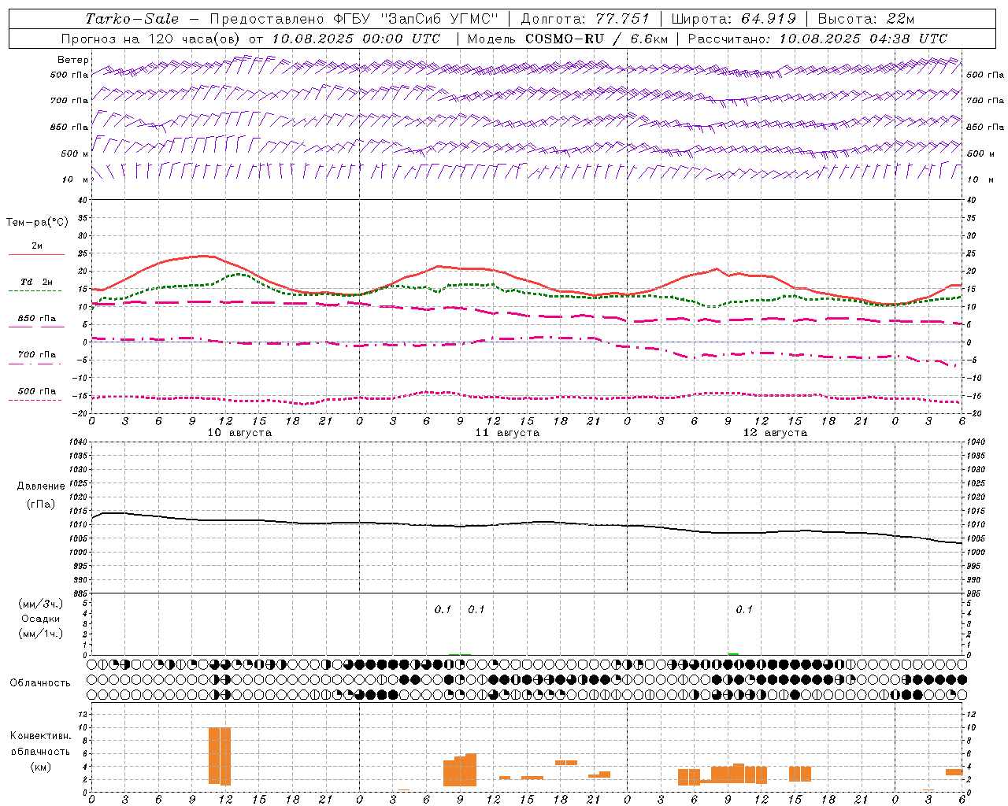Screen dimensions: 1008x806
Task: Click the "12 августа" date label
Action: coord(775,433)
